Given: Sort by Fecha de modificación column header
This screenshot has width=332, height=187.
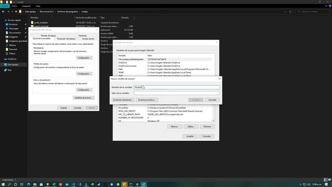Looking at the screenshot, I should (86, 18).
